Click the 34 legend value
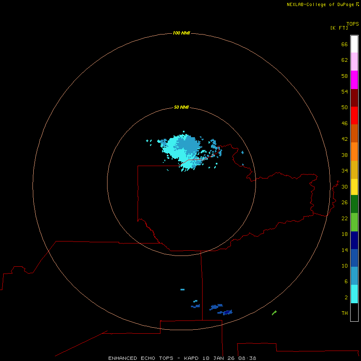Image resolution: width=361 pixels, height=361 pixels. pyautogui.click(x=345, y=170)
